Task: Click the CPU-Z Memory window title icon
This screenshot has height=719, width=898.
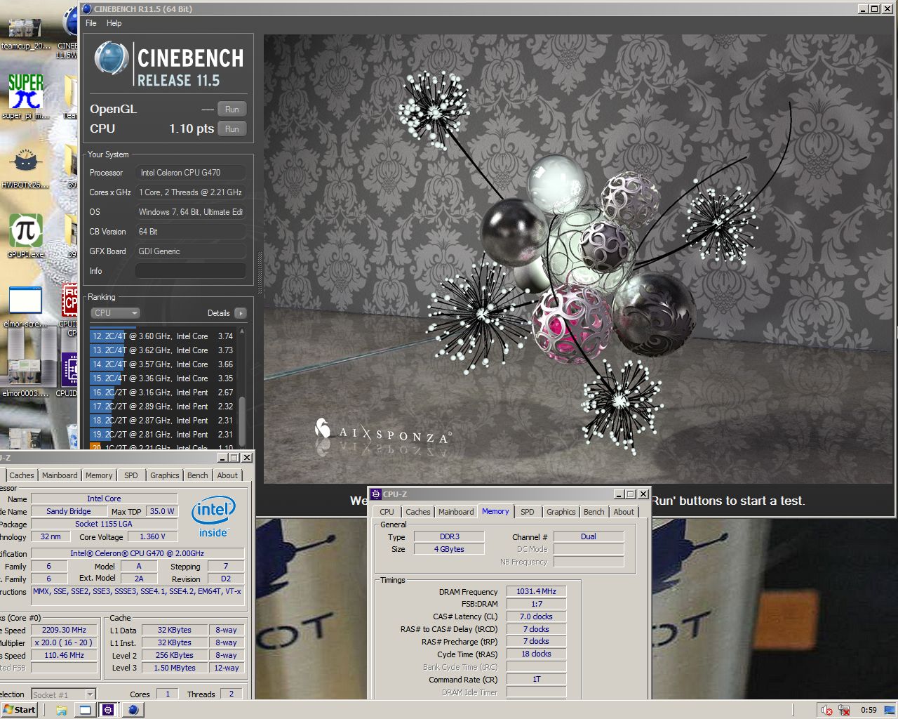Action: 376,494
